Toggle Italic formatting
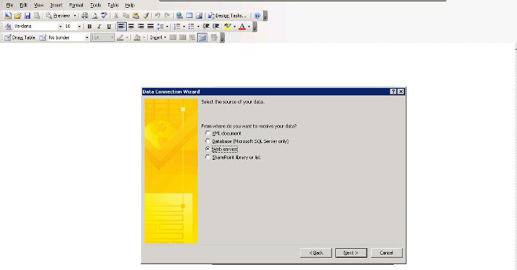Image resolution: width=517 pixels, height=270 pixels. [x=99, y=26]
